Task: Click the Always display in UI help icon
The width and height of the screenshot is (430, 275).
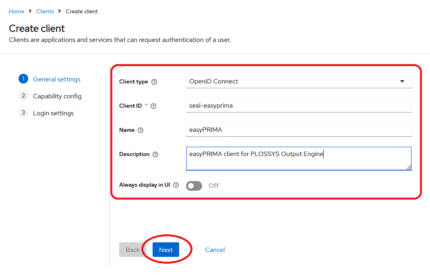Action: point(176,185)
